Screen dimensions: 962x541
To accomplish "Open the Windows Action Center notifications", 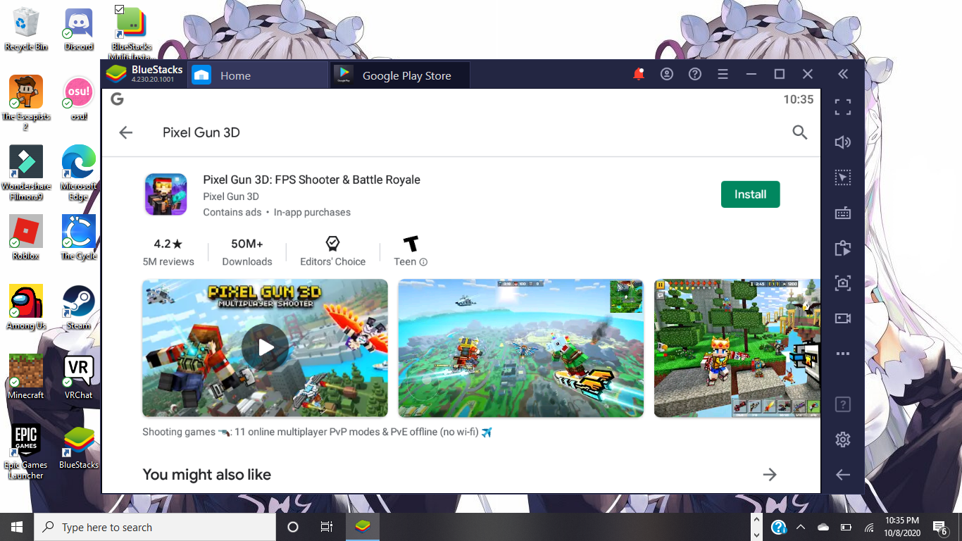I will click(940, 527).
